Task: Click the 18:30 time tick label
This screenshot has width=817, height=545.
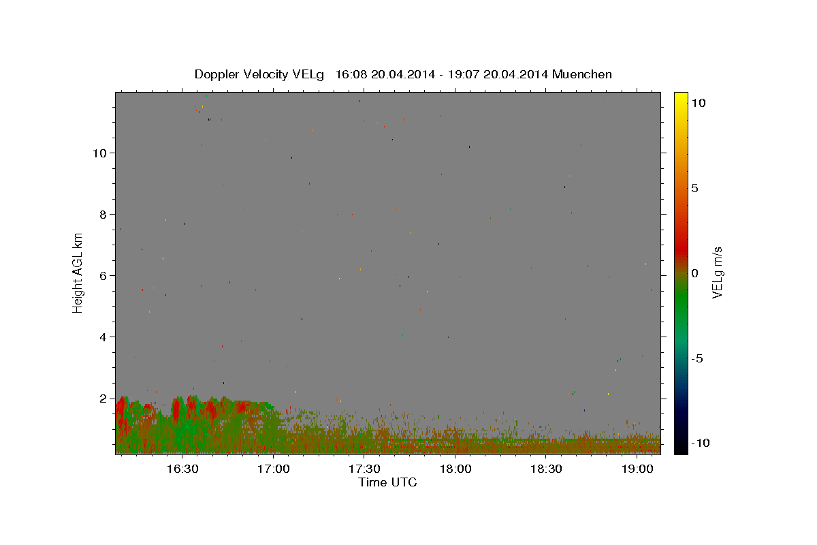Action: (x=546, y=469)
